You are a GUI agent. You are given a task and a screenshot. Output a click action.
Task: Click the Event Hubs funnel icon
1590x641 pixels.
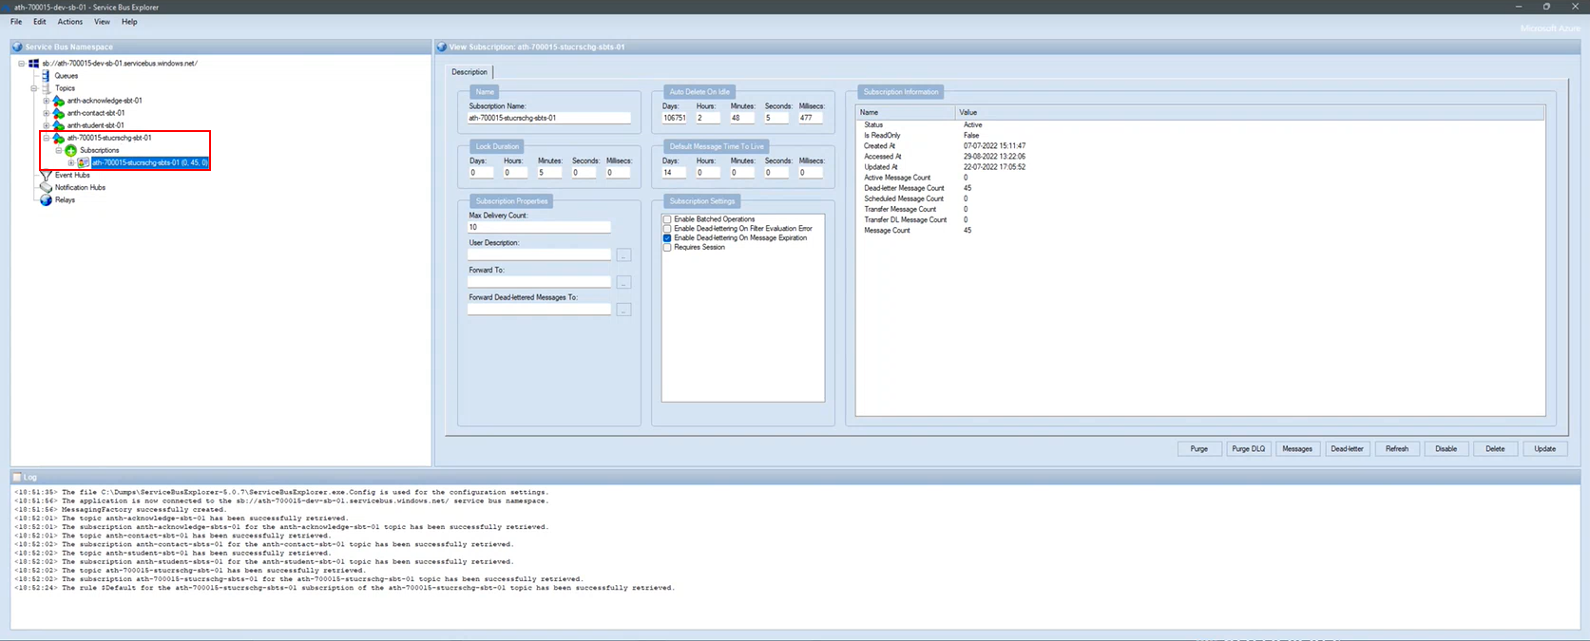pos(46,176)
